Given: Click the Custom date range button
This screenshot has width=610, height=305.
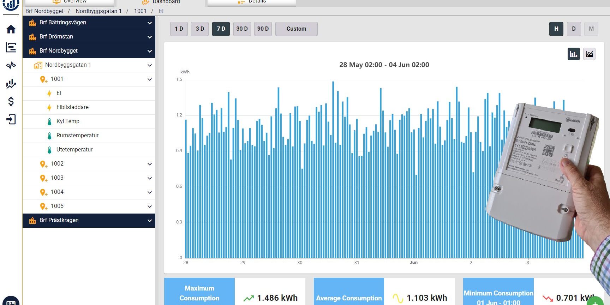Looking at the screenshot, I should tap(296, 29).
